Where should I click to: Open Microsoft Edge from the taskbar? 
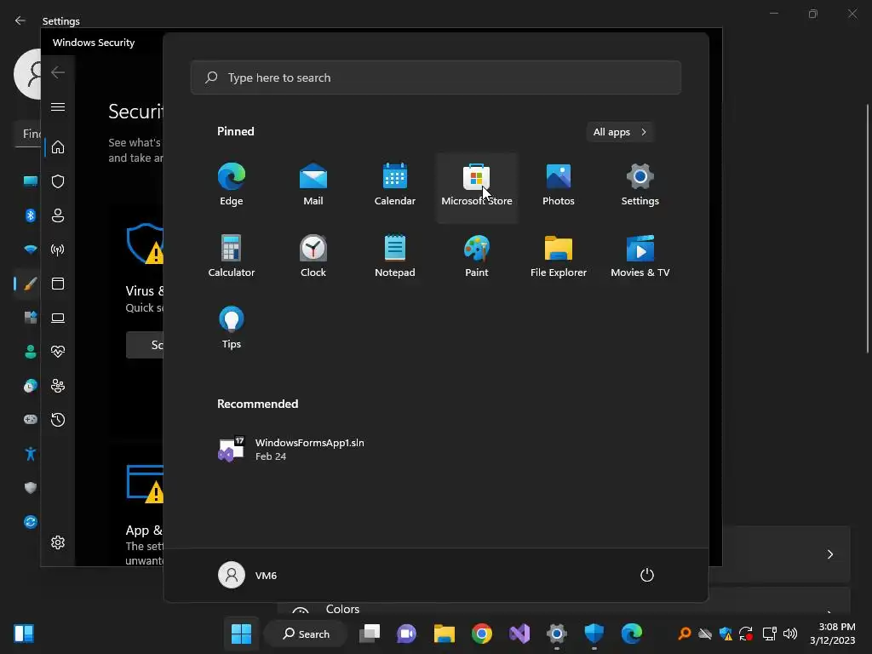[632, 634]
